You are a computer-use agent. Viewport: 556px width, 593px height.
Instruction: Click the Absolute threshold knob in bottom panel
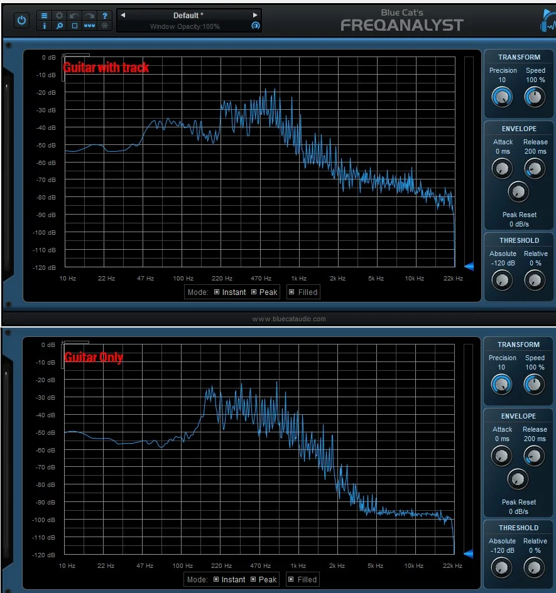pyautogui.click(x=501, y=568)
